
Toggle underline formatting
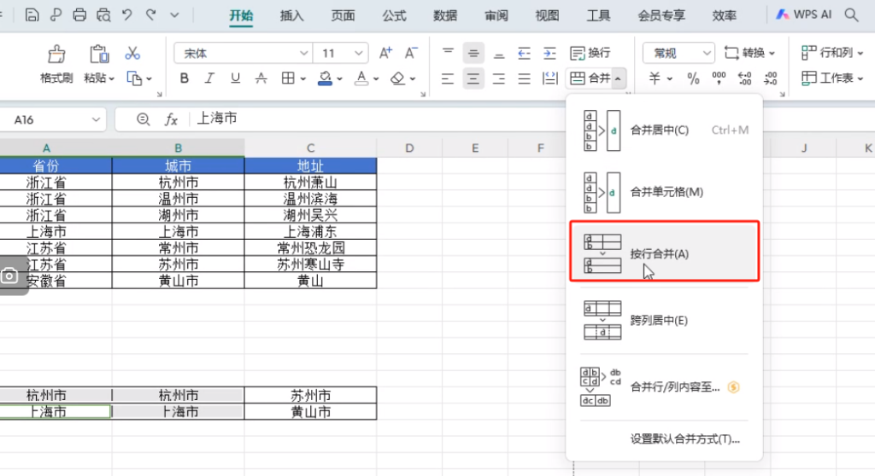(x=235, y=78)
